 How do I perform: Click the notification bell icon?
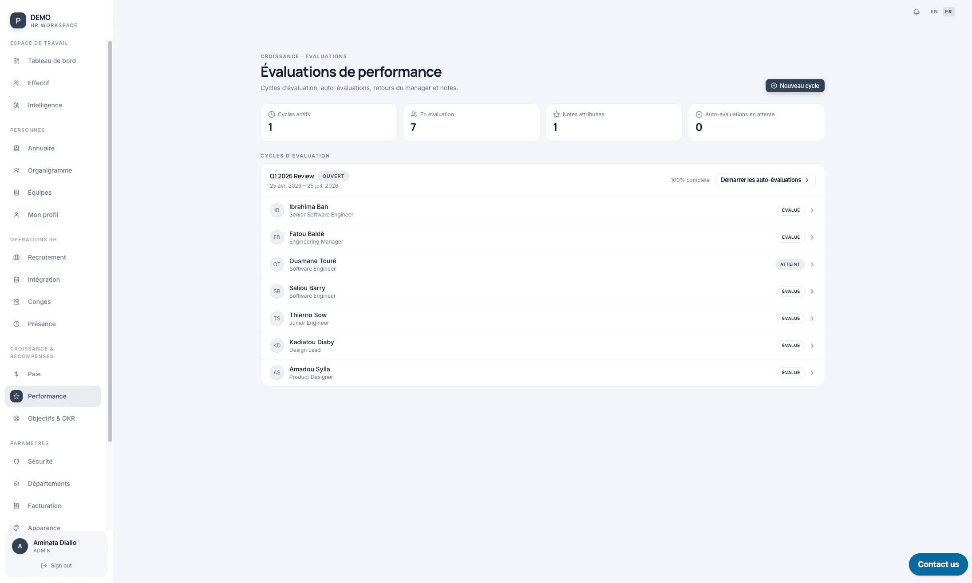click(x=917, y=12)
